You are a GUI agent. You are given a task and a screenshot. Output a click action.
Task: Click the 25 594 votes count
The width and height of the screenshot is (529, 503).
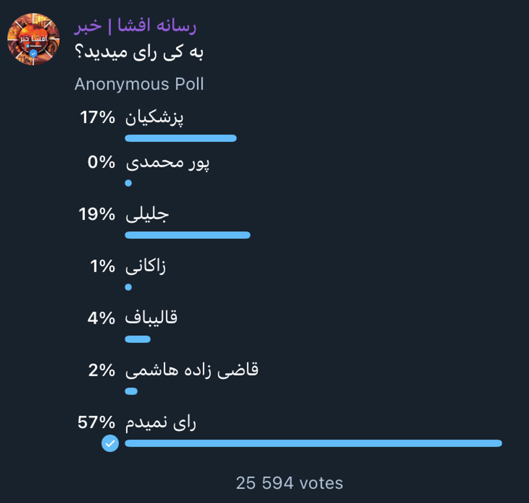pos(289,483)
